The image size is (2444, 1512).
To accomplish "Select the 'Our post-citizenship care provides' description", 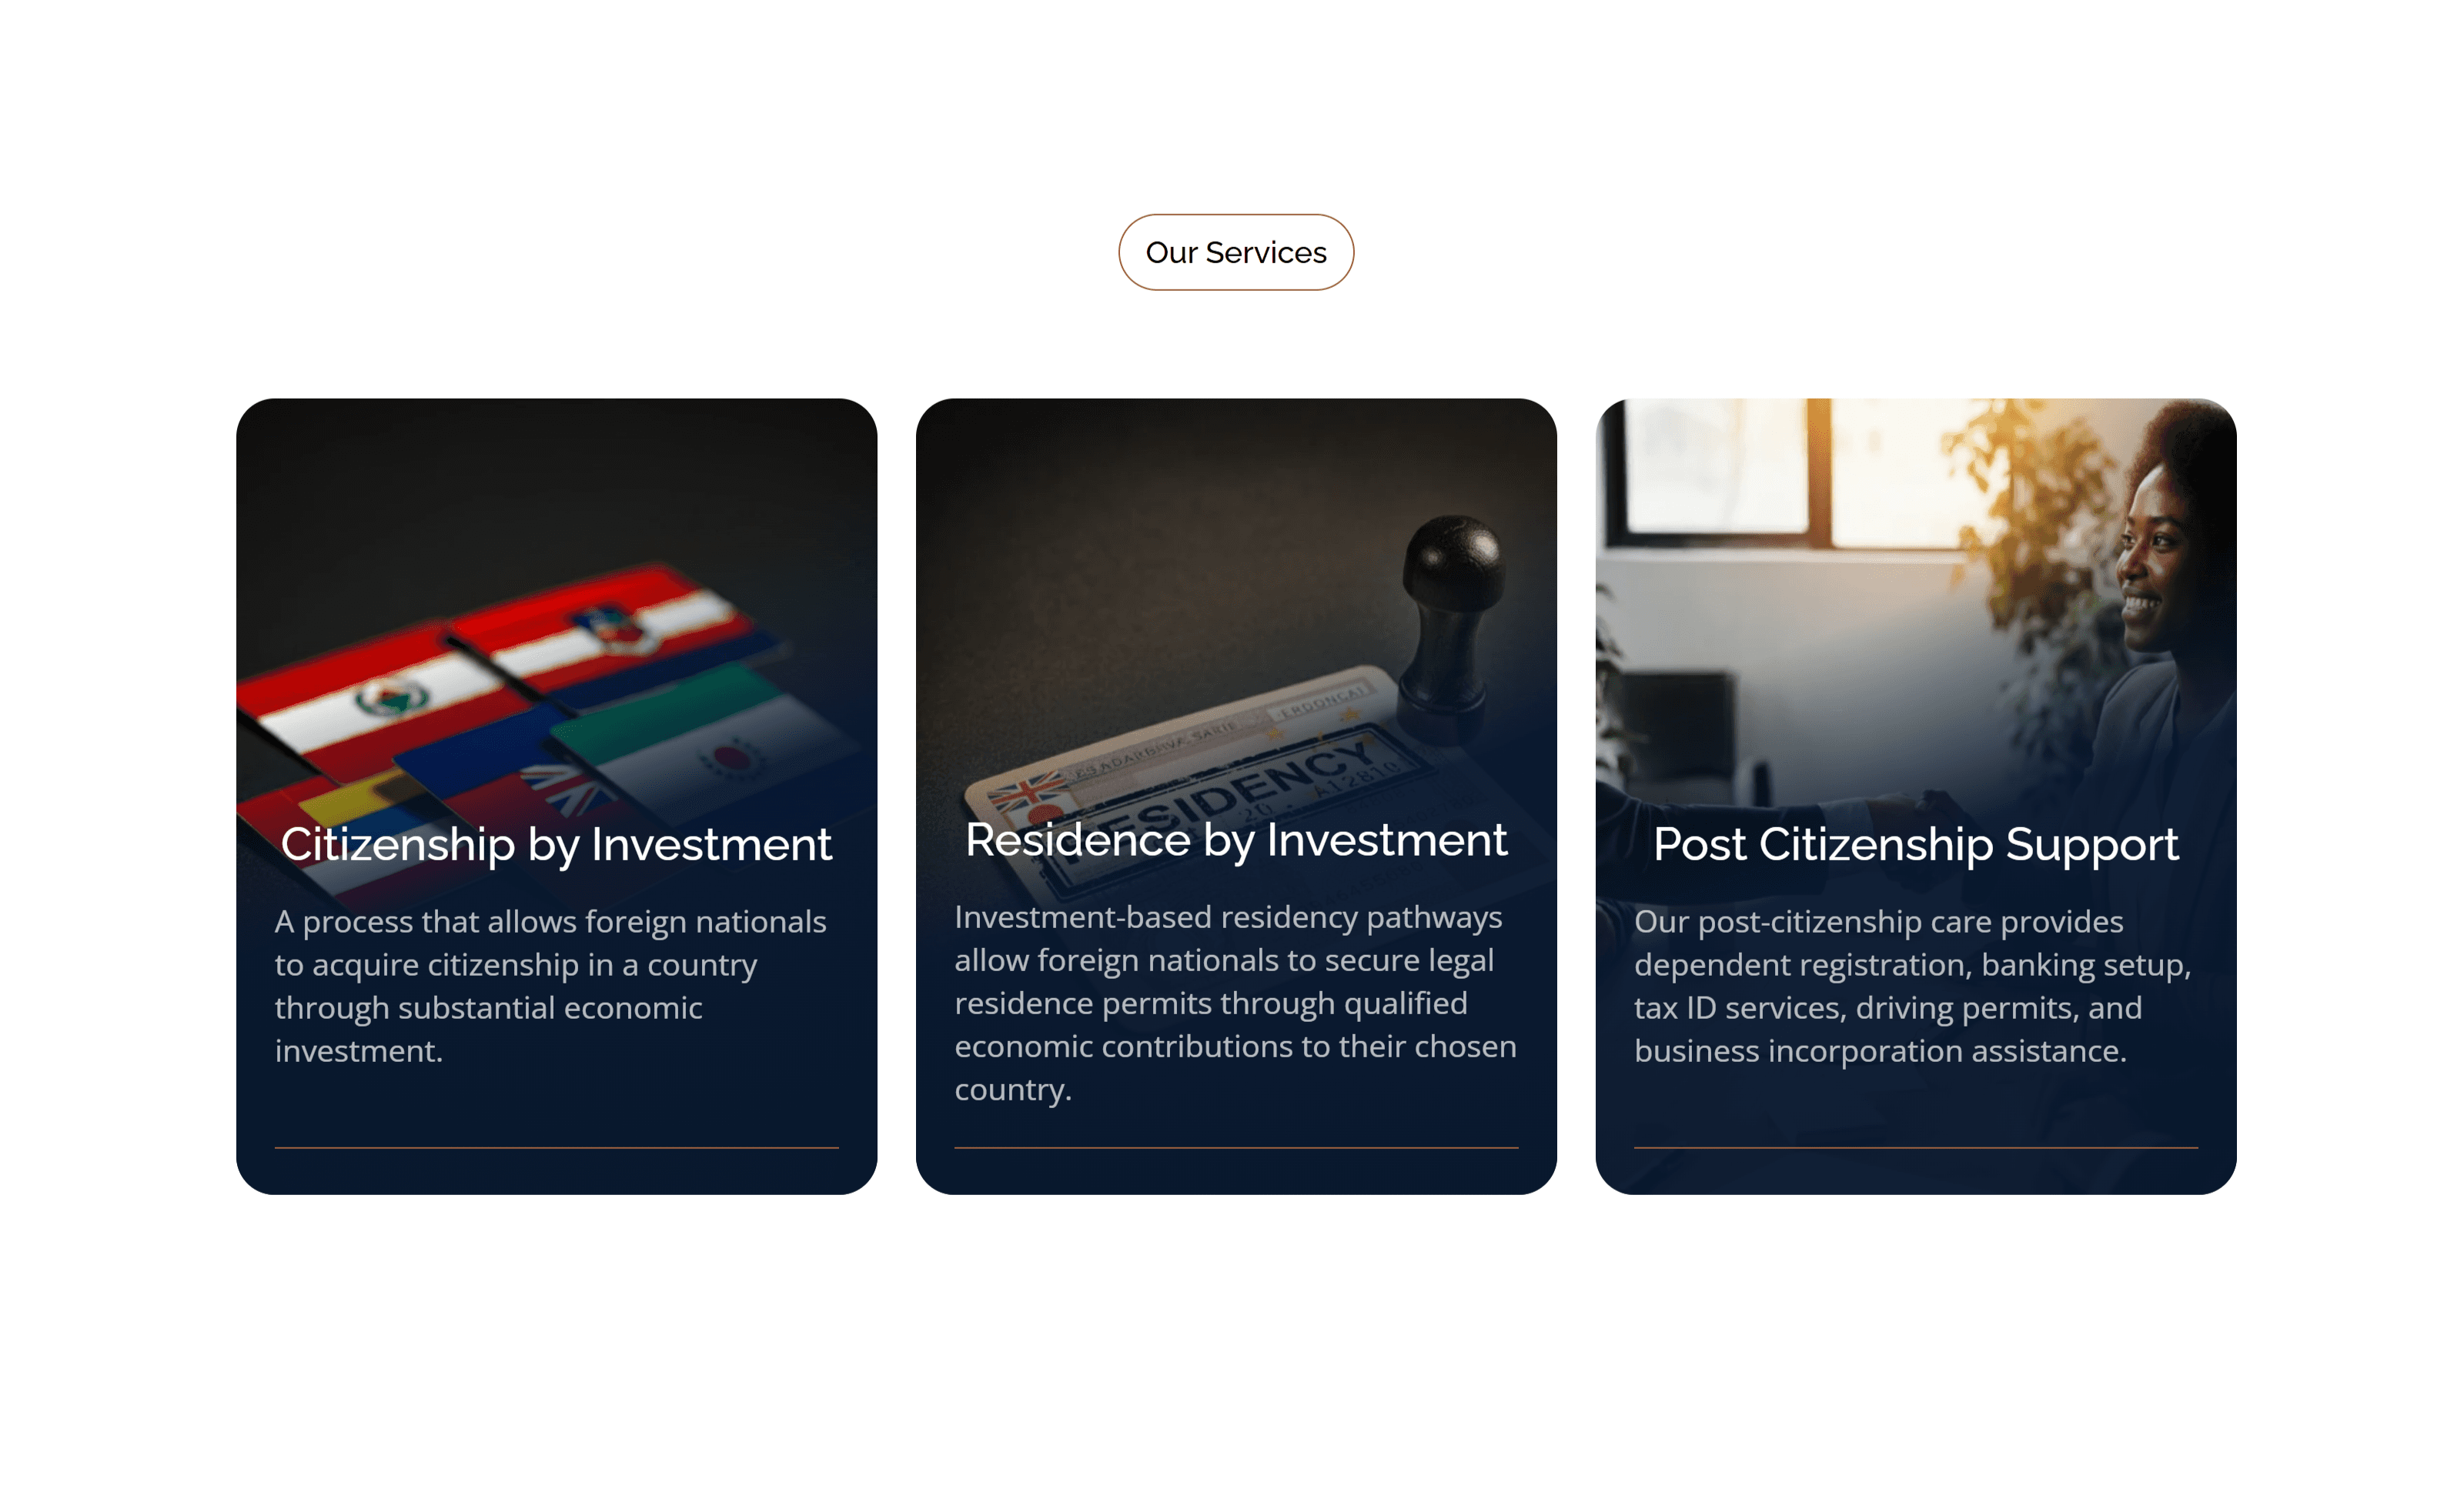I will [1913, 986].
